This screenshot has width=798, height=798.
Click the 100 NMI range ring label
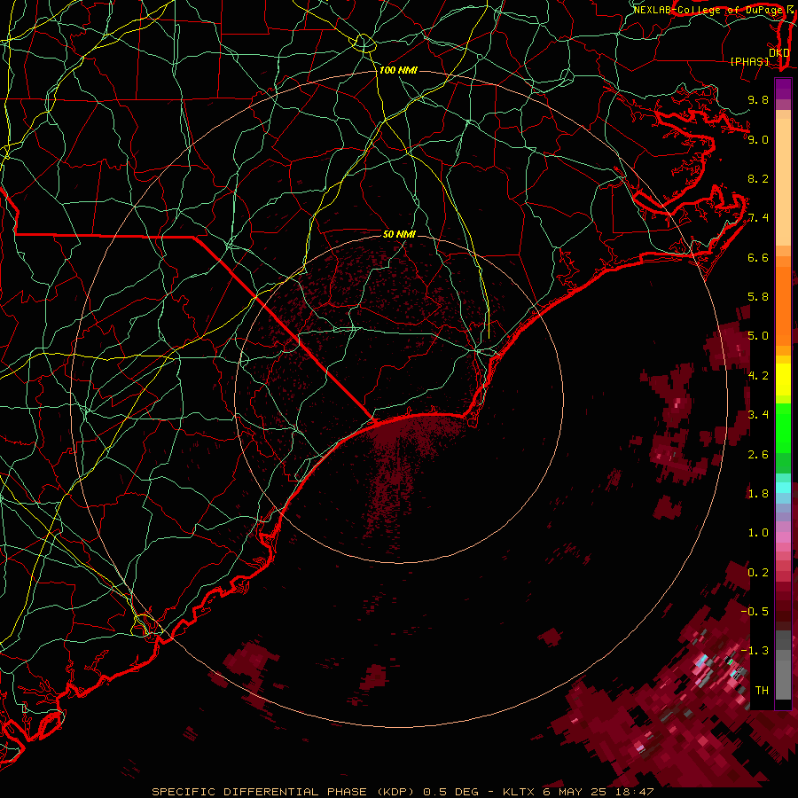[398, 70]
